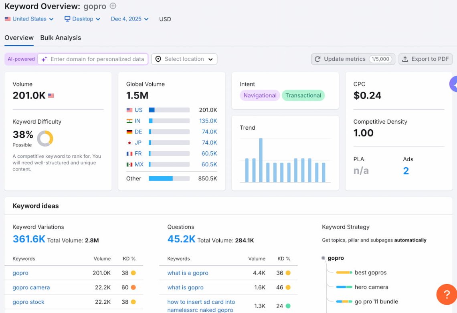Open the gopro stock keyword link

coord(28,302)
